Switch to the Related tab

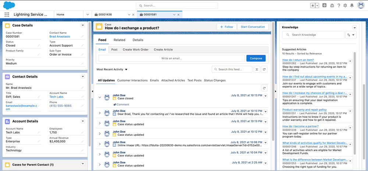[119, 40]
